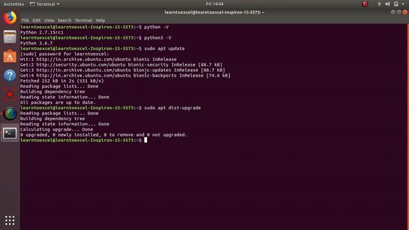
Task: Open the volume icon in top bar
Action: tap(387, 4)
